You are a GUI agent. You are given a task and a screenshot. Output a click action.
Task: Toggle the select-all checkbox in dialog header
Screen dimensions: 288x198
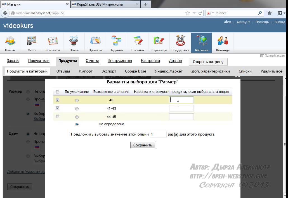click(x=58, y=91)
